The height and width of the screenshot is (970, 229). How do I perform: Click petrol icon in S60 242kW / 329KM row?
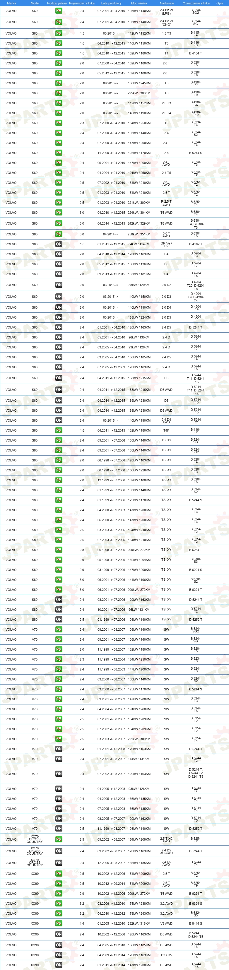tap(59, 223)
